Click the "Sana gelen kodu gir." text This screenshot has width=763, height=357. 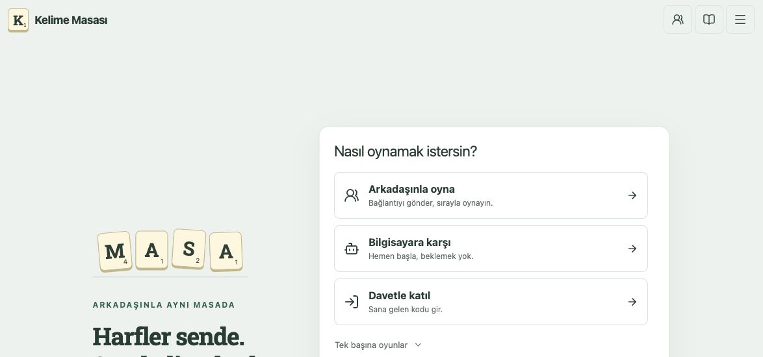tap(406, 310)
